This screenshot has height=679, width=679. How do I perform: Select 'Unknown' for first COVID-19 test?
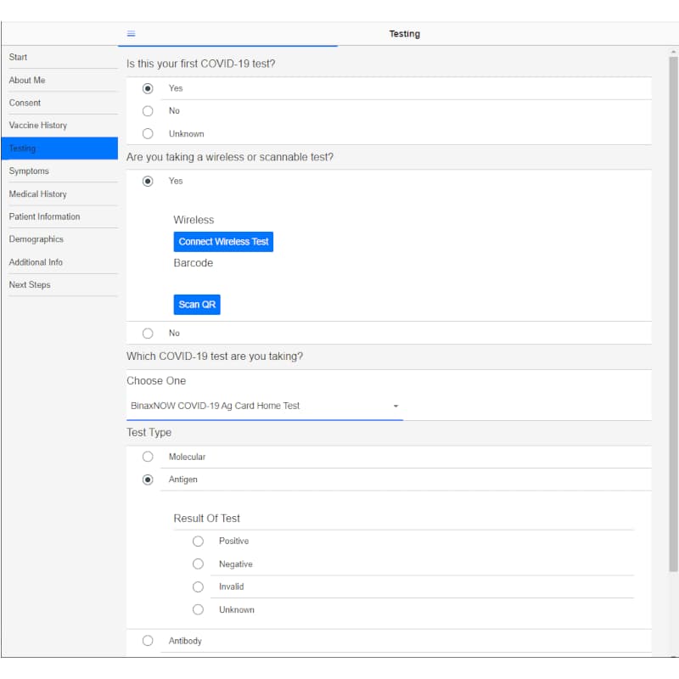click(x=148, y=134)
